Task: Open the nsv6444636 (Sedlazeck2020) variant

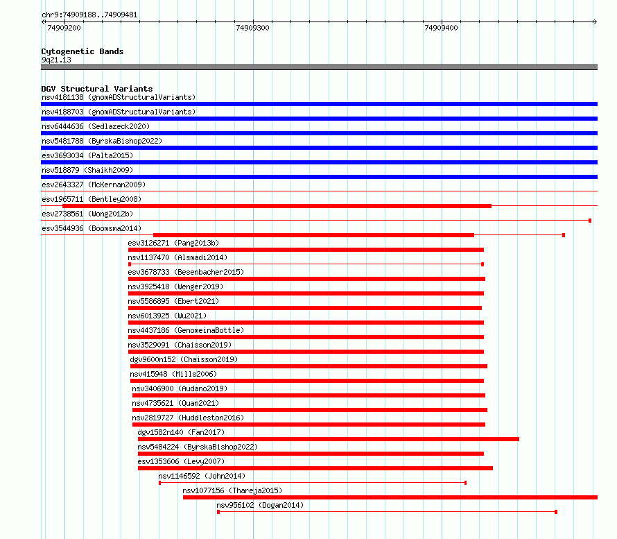Action: [96, 126]
